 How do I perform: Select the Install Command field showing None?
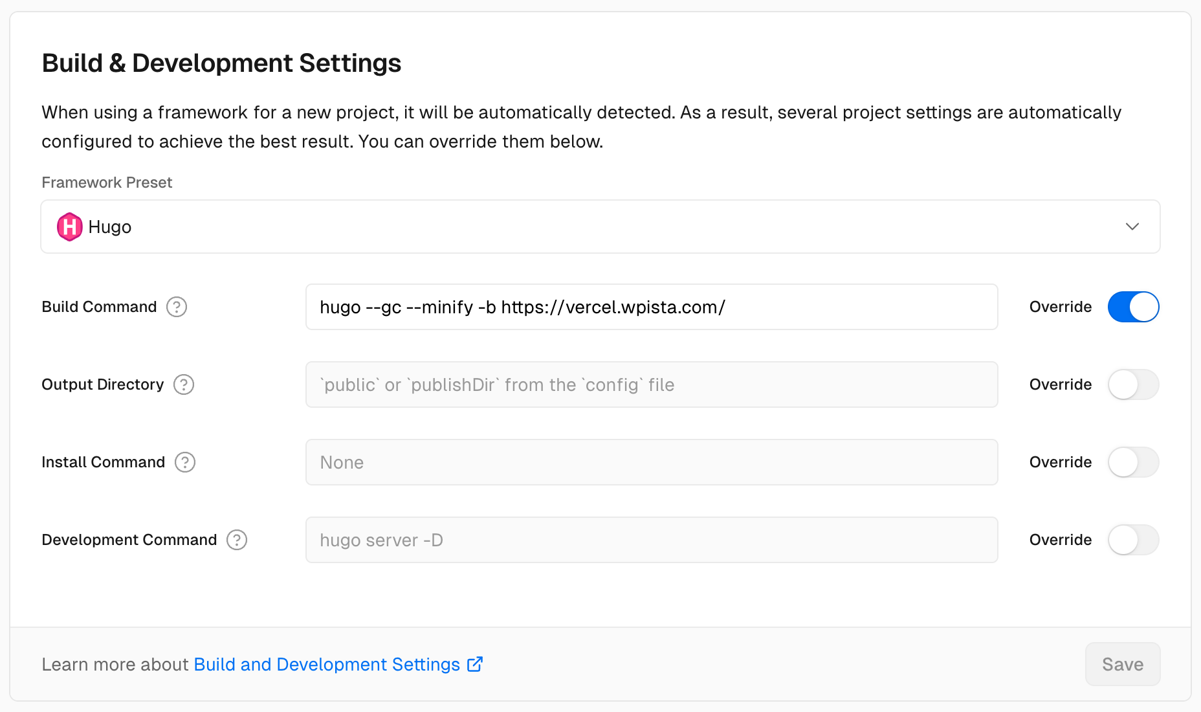pos(651,462)
